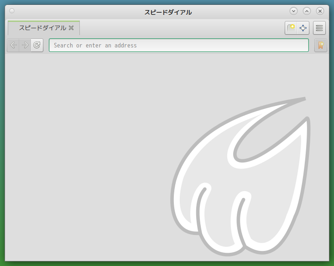Go forward using the forward arrow
This screenshot has width=334, height=266.
(x=25, y=45)
